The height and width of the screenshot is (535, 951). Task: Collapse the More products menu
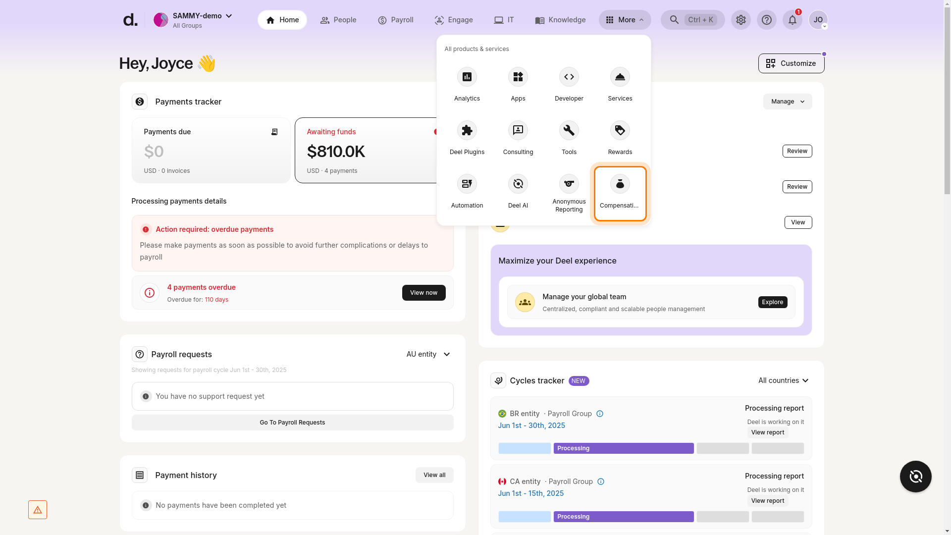tap(625, 20)
